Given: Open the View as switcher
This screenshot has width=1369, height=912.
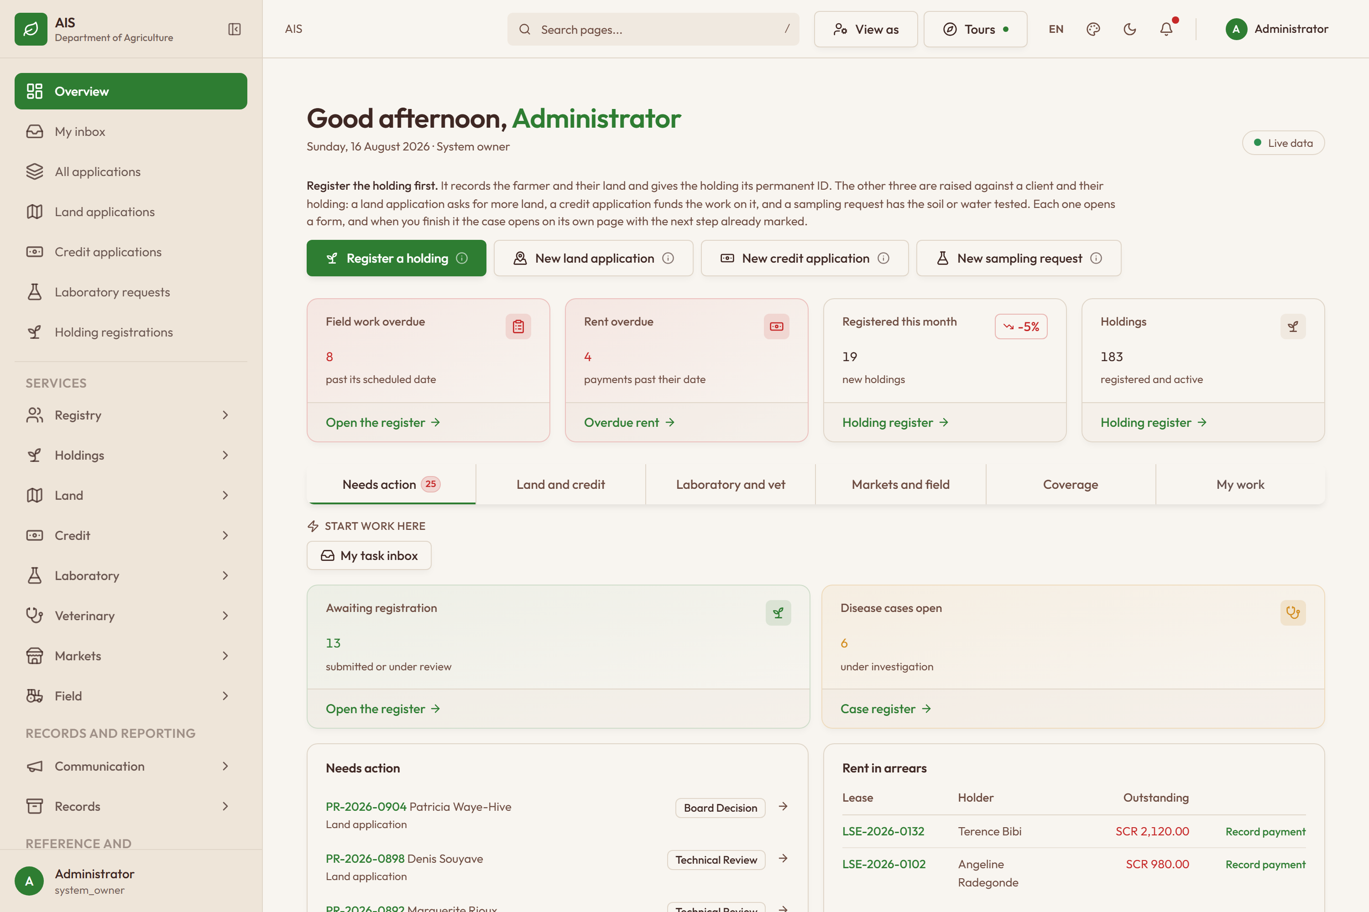Looking at the screenshot, I should 866,29.
